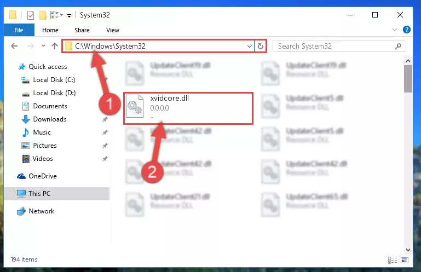Open Local Disk (C:) in sidebar

[54, 80]
